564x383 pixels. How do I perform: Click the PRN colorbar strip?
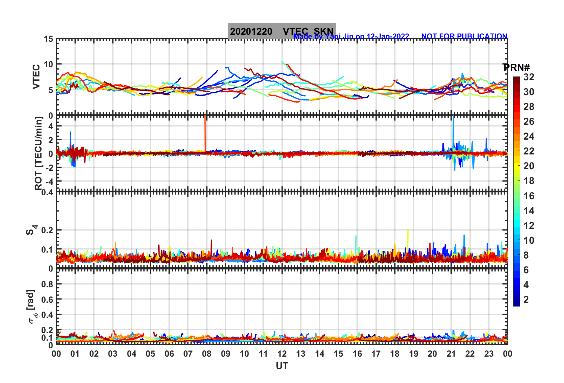tap(517, 191)
